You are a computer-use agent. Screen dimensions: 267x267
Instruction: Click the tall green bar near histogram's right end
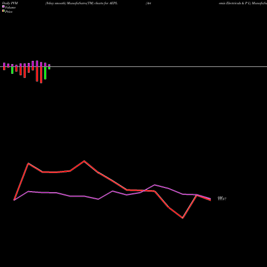(45, 73)
